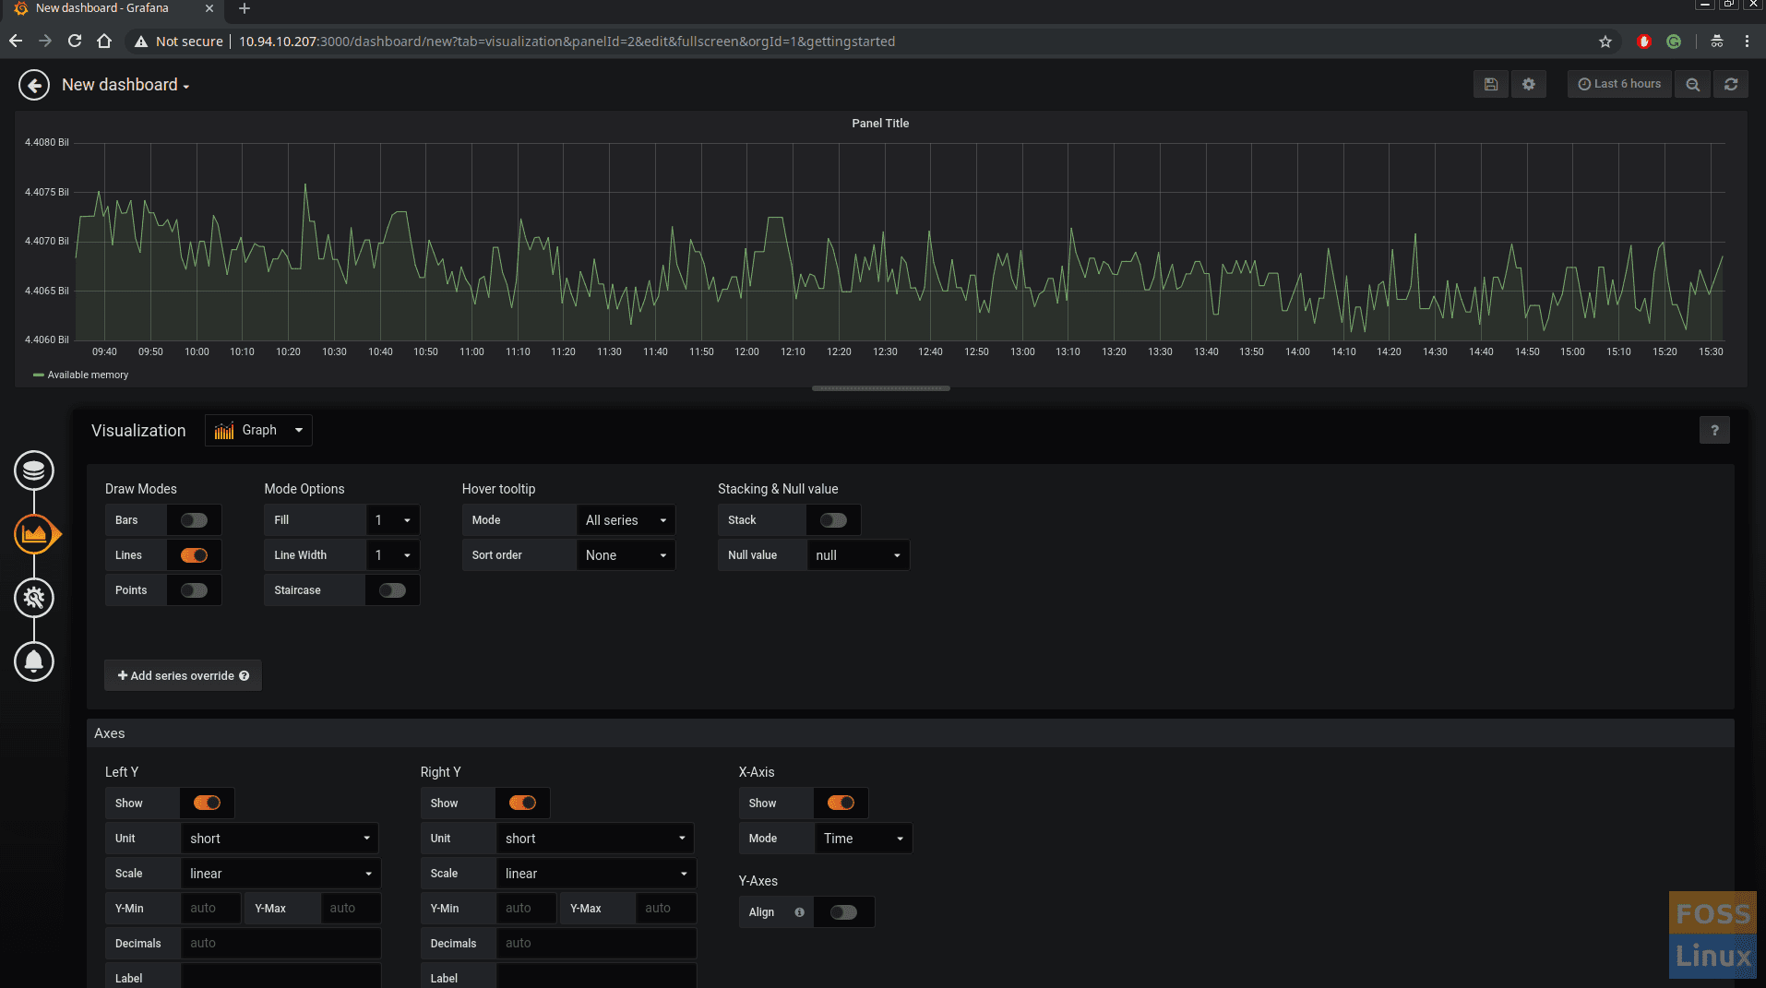Open the Graph visualization type dropdown
Image resolution: width=1766 pixels, height=988 pixels.
[258, 430]
